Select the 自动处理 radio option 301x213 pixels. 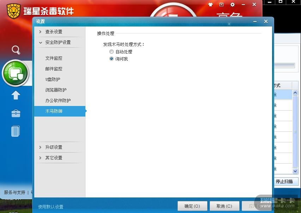(121, 52)
